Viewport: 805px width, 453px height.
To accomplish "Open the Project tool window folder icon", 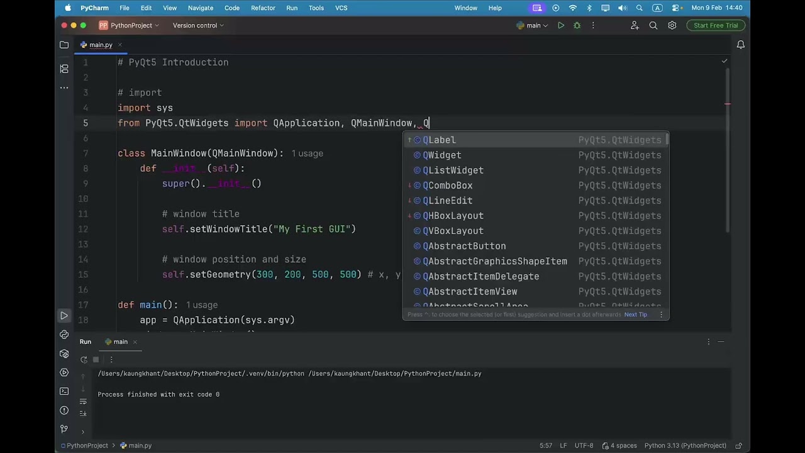I will tap(64, 45).
